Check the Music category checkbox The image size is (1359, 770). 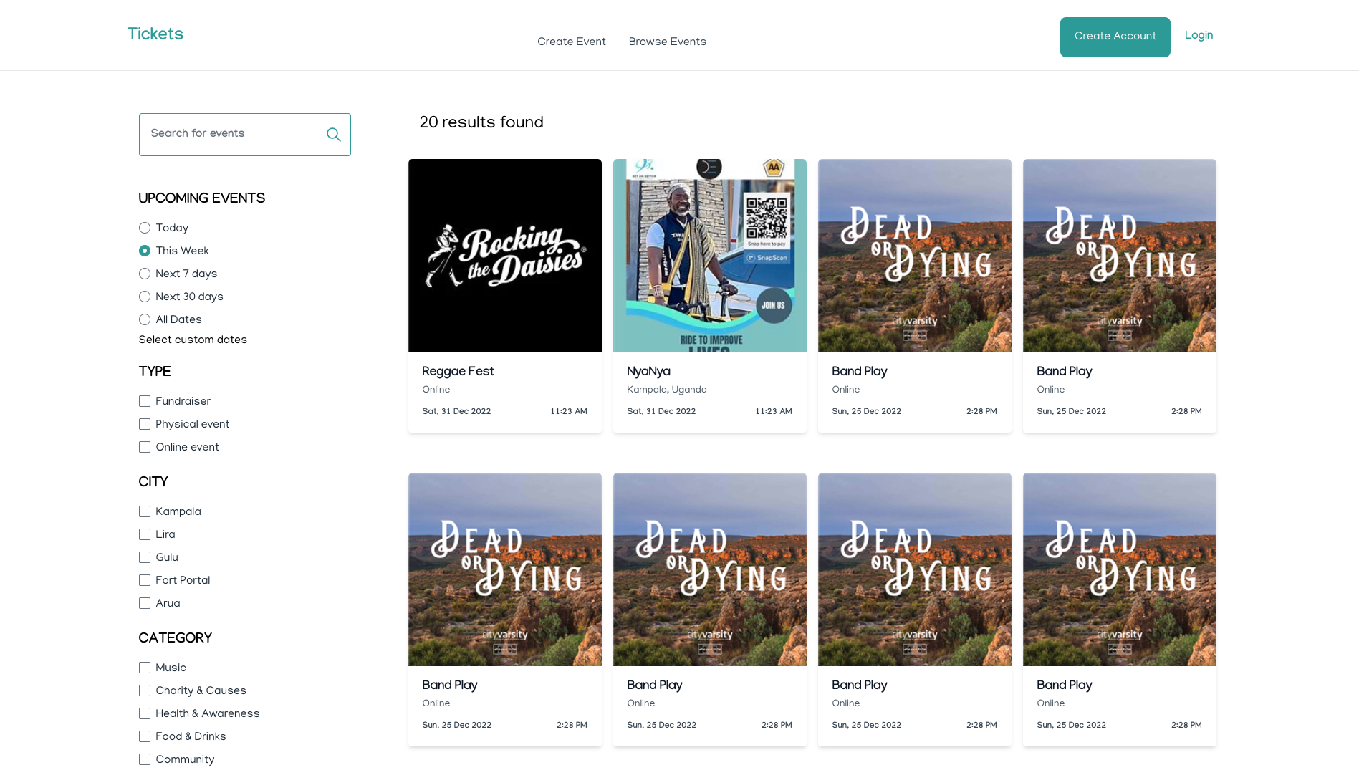[x=145, y=668]
